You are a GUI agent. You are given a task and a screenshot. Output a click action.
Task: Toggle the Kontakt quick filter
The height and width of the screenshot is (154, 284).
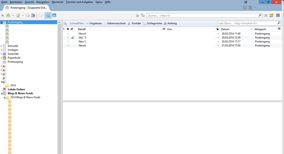click(134, 23)
